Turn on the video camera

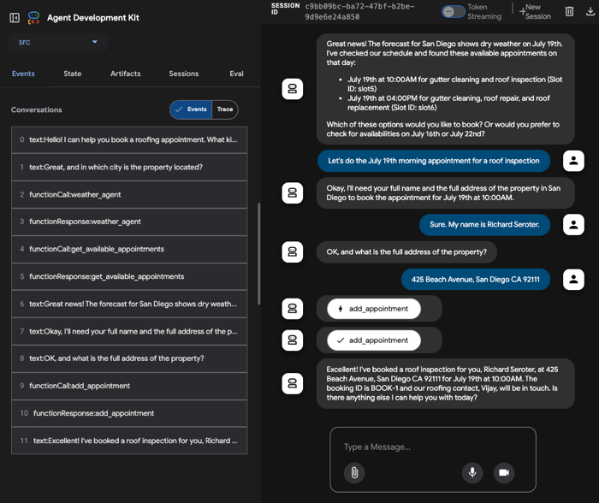point(504,472)
